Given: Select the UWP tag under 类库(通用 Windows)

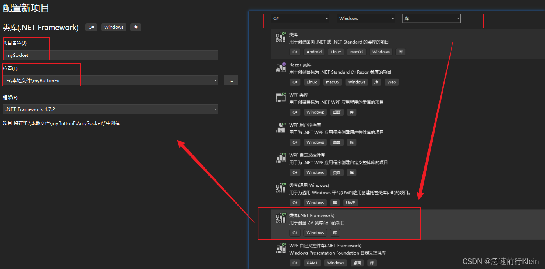Looking at the screenshot, I should [350, 202].
